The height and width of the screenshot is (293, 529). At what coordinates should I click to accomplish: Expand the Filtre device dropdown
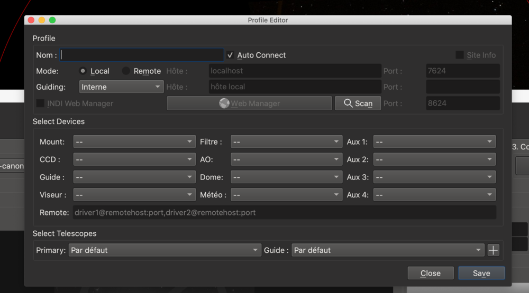286,142
